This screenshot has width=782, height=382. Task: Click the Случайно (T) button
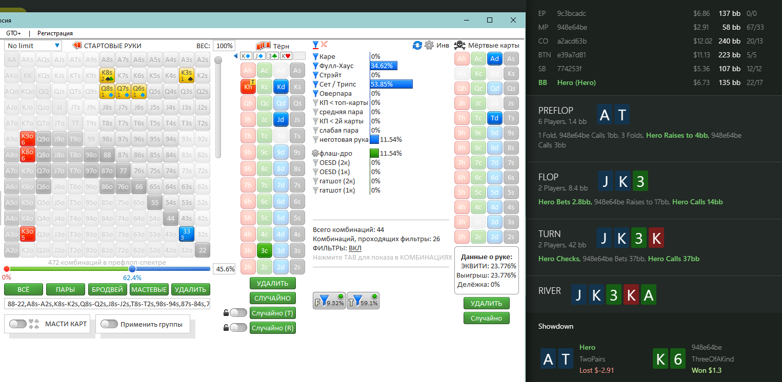click(x=273, y=313)
